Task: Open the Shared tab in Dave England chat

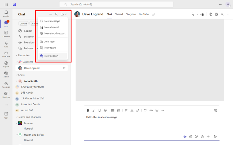Action: click(x=119, y=14)
